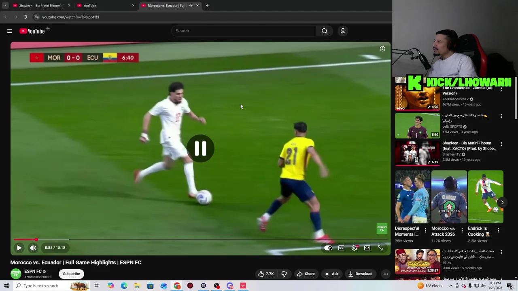
Task: Open options for Disrespectful Moments short
Action: 425,230
